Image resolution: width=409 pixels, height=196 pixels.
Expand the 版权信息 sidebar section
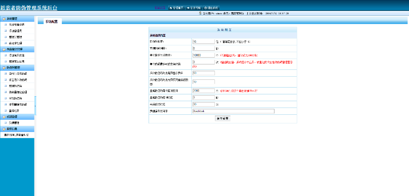(17, 129)
